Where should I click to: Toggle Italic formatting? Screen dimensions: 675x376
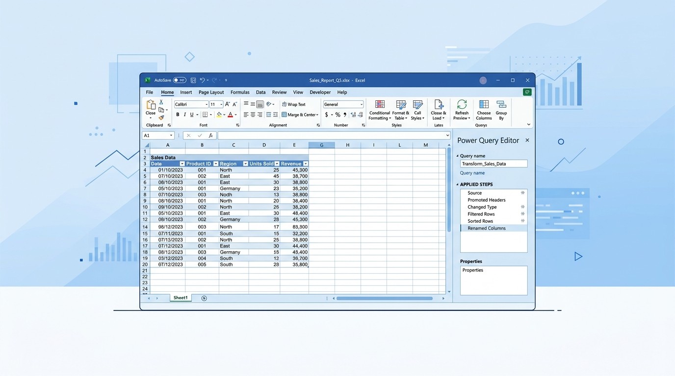pos(184,115)
